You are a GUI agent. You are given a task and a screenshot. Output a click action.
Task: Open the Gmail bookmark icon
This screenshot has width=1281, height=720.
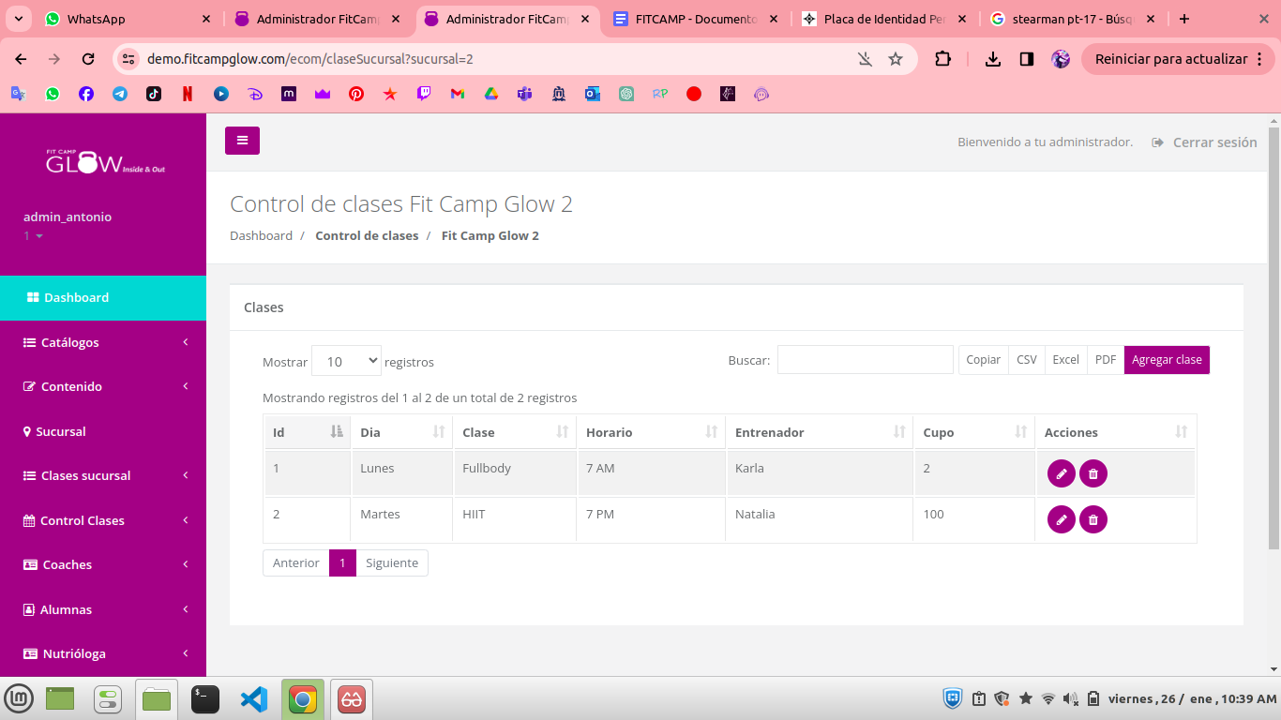458,94
